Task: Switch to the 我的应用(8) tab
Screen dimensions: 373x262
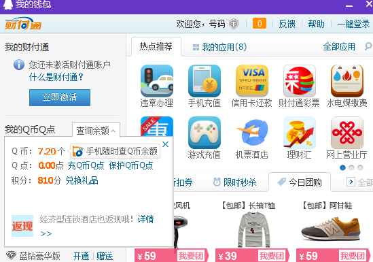Action: tap(219, 47)
